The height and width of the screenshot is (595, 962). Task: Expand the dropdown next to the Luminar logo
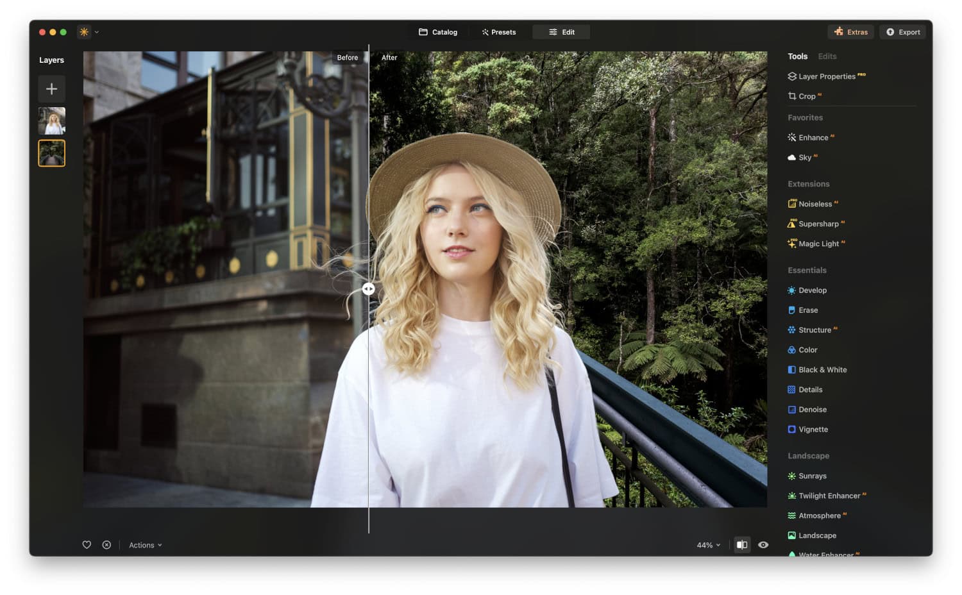(97, 31)
